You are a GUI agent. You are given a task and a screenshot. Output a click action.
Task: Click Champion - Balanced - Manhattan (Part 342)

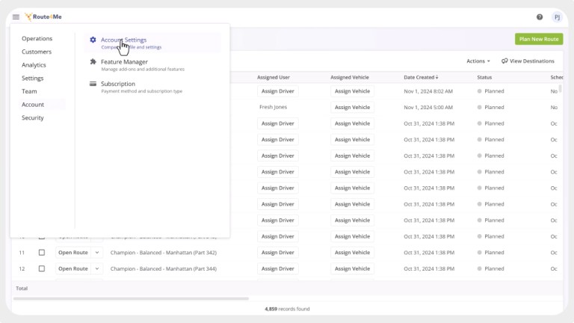(164, 252)
